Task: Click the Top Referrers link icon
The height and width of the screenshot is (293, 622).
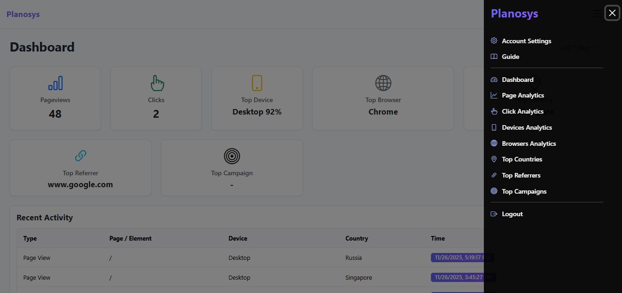Action: tap(494, 175)
